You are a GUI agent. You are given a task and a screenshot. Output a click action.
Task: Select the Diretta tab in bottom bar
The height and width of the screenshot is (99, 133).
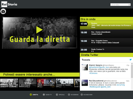tap(34, 95)
